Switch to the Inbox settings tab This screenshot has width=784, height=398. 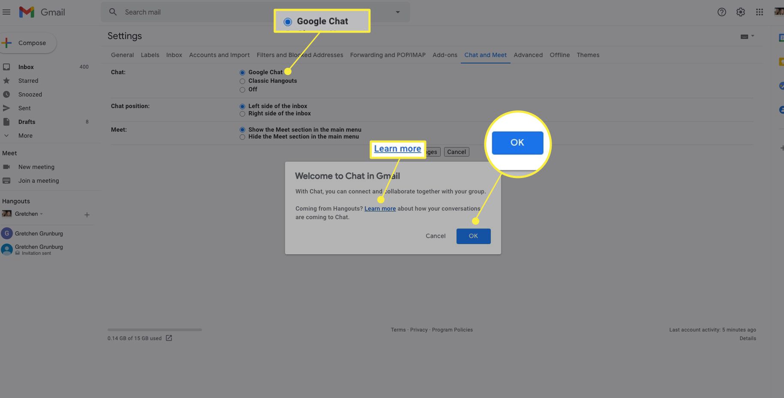(174, 55)
